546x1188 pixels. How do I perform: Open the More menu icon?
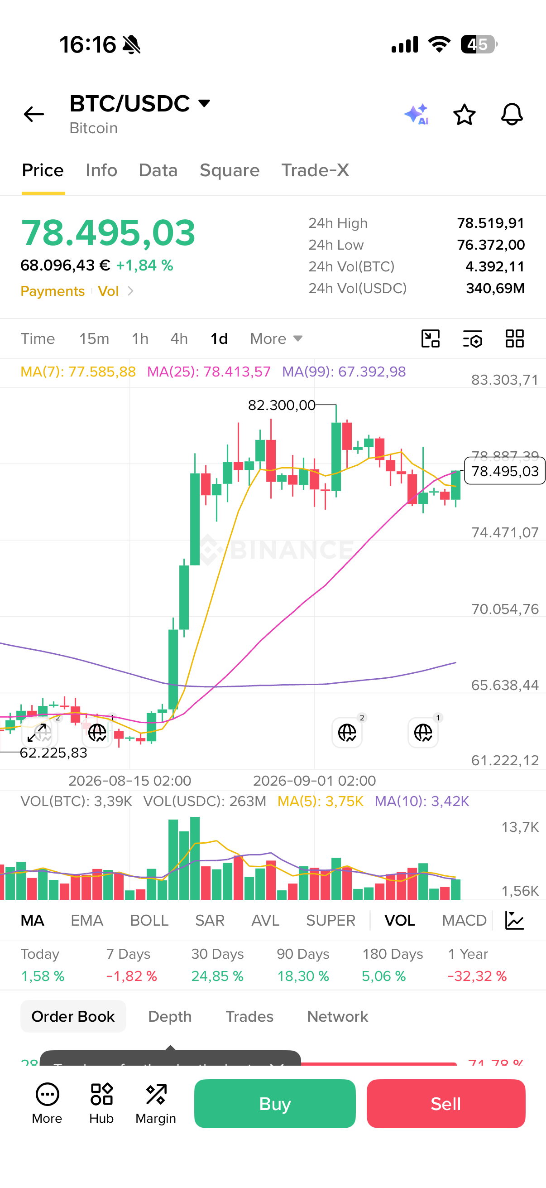coord(47,1103)
